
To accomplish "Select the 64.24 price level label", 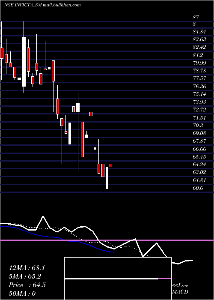I will tap(199, 165).
